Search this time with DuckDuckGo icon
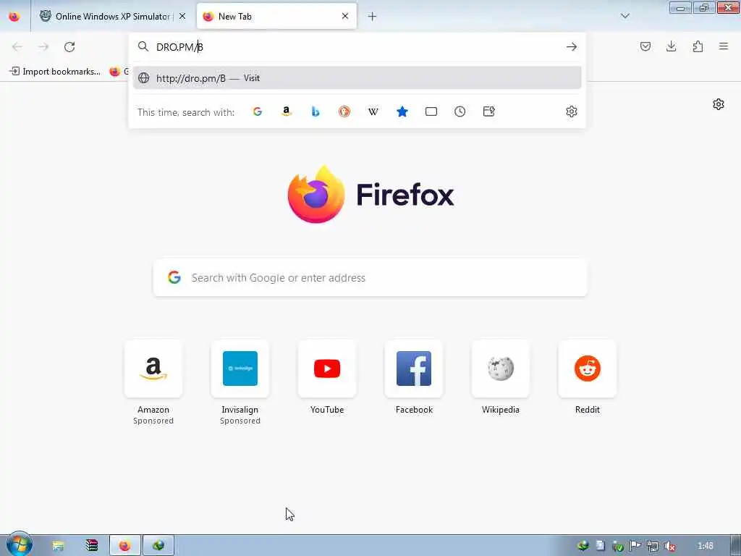Screen dimensions: 741x556 coord(344,111)
